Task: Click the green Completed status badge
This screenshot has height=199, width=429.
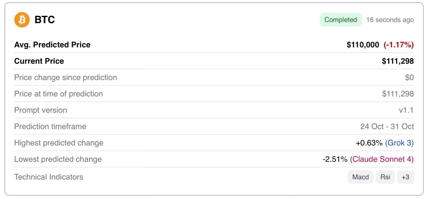Action: 340,20
